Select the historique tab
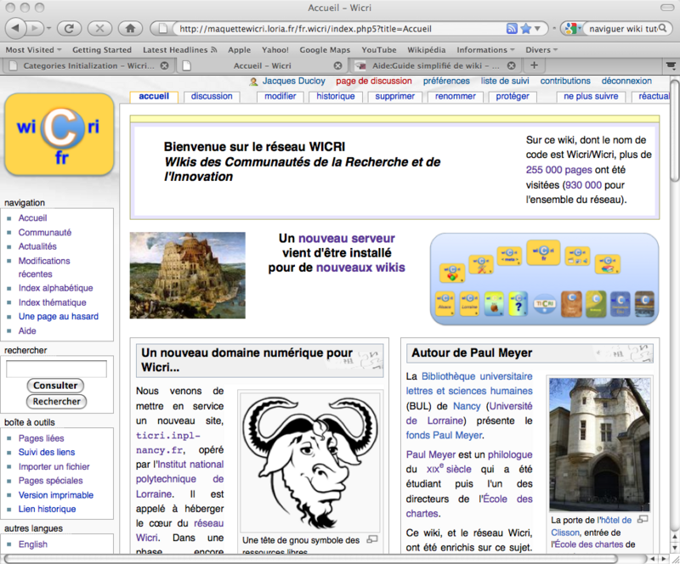Viewport: 680px width, 564px height. [335, 97]
